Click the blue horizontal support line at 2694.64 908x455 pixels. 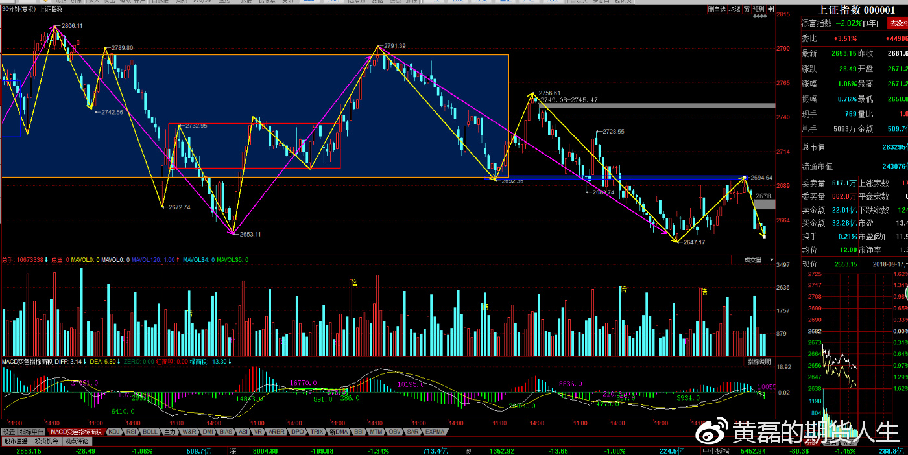point(616,177)
